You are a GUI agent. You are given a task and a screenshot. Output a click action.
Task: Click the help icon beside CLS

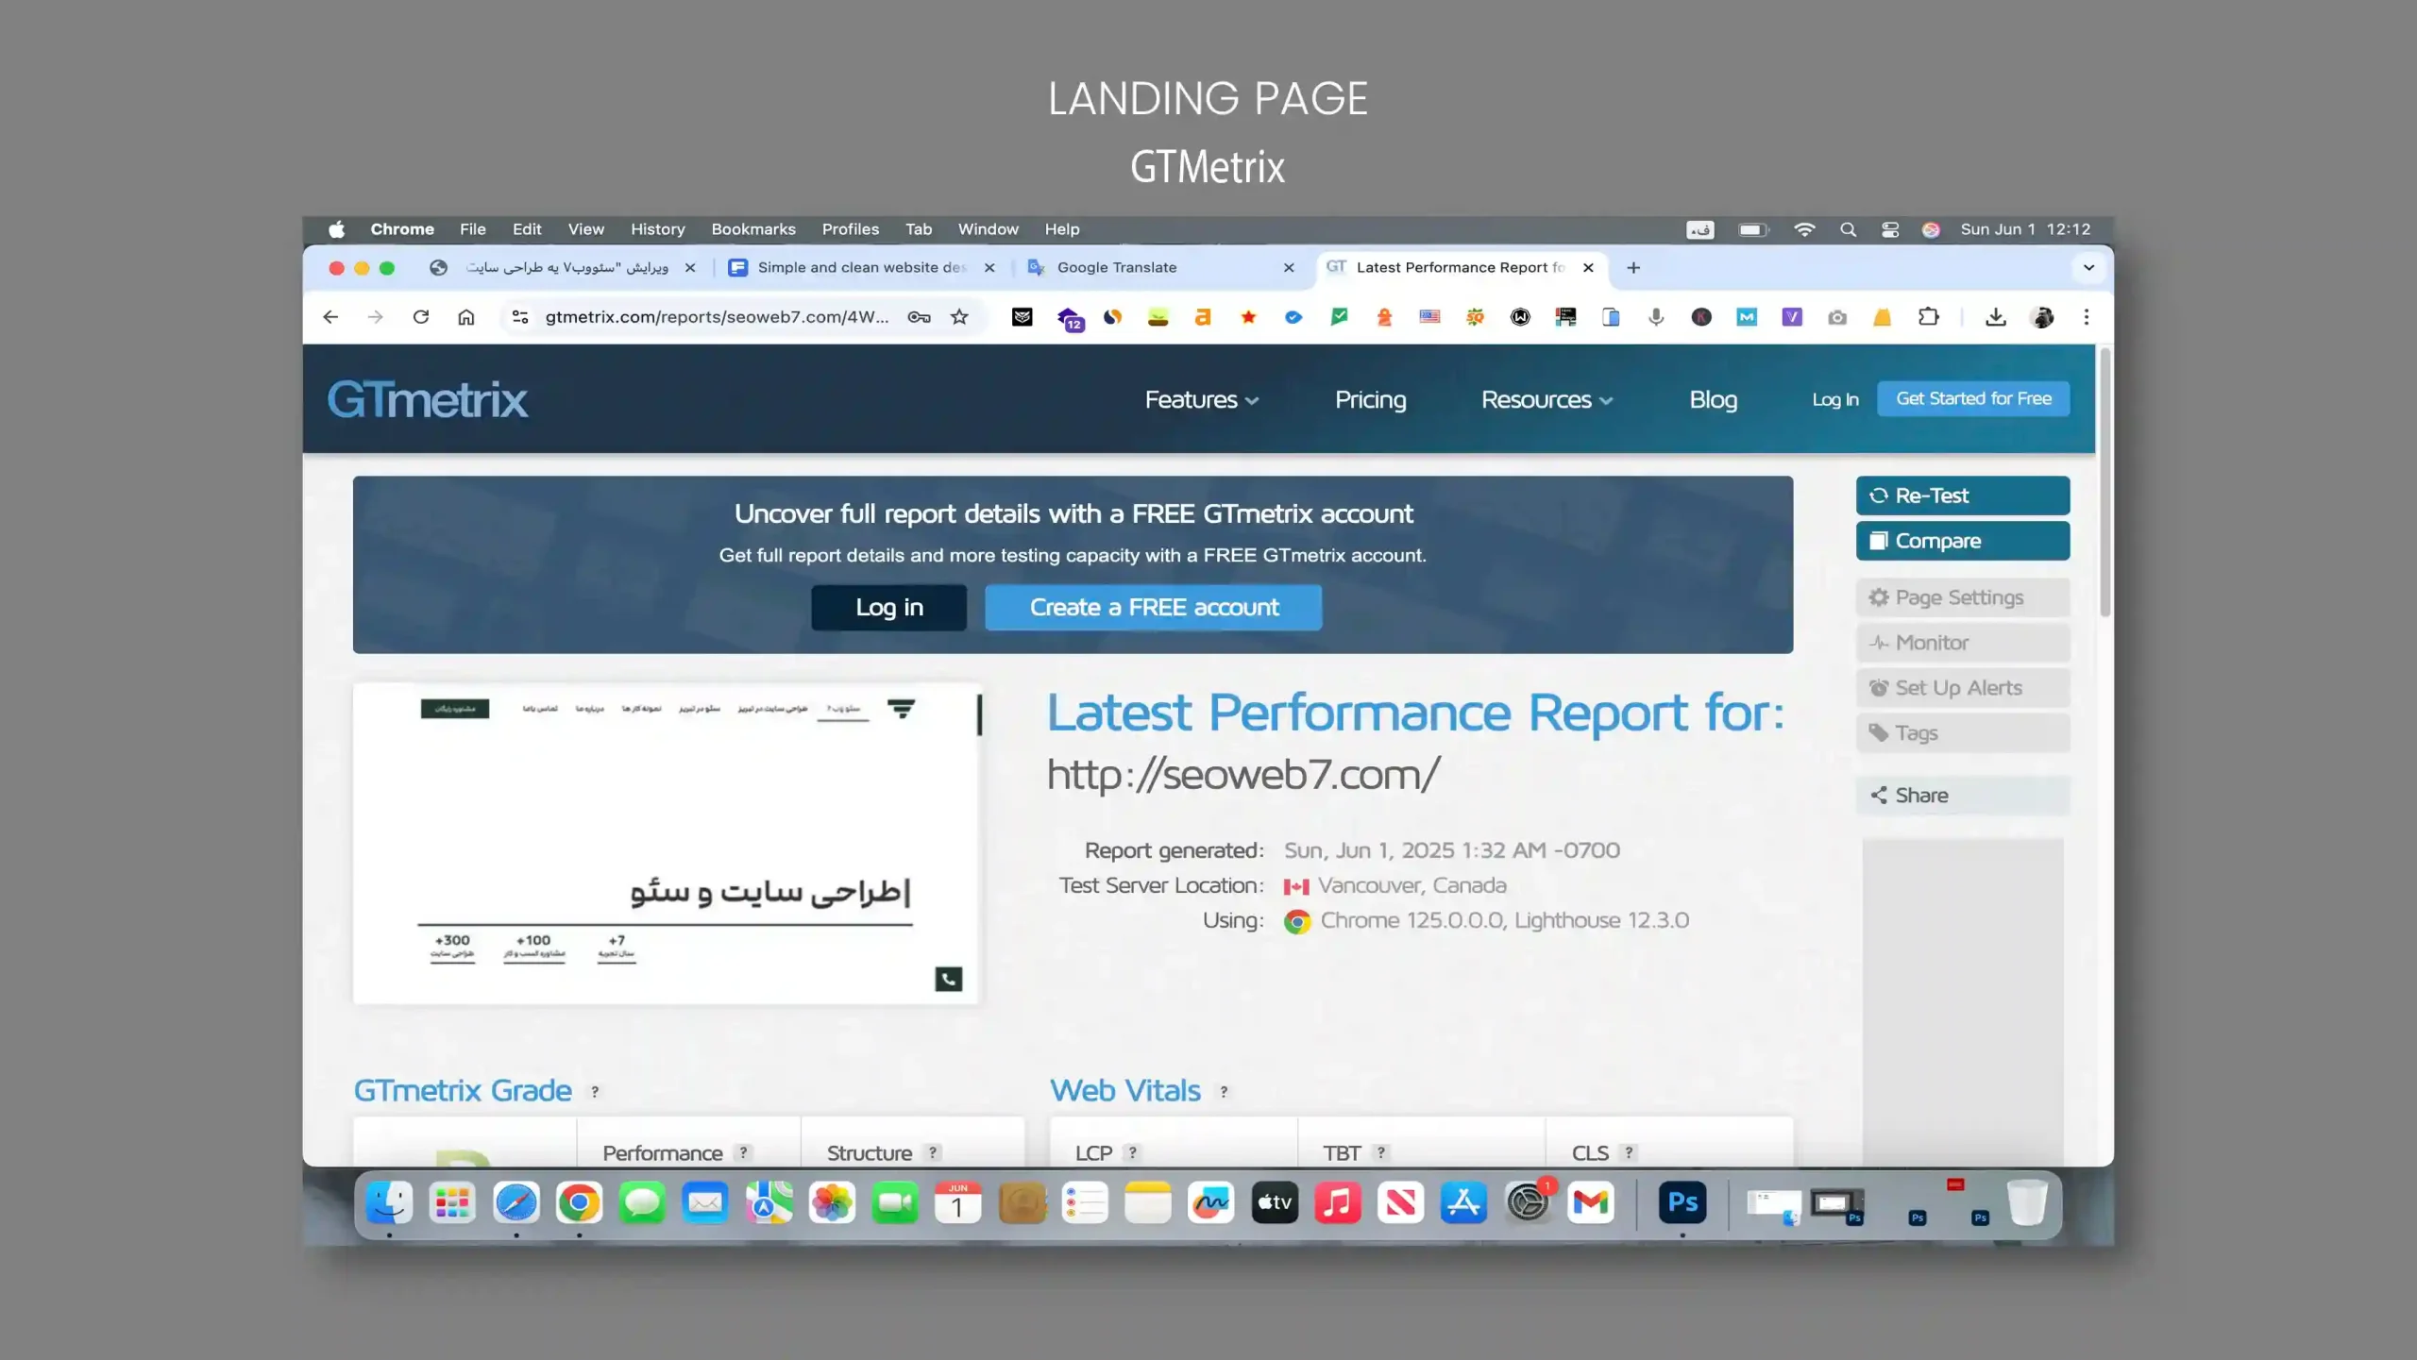point(1629,1152)
